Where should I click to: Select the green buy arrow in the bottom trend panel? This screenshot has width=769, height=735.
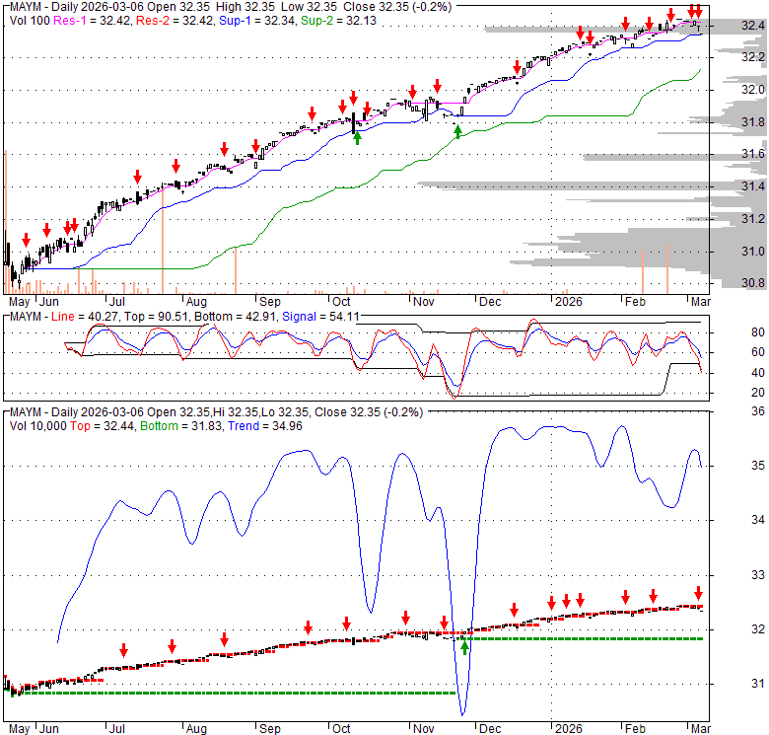(464, 647)
